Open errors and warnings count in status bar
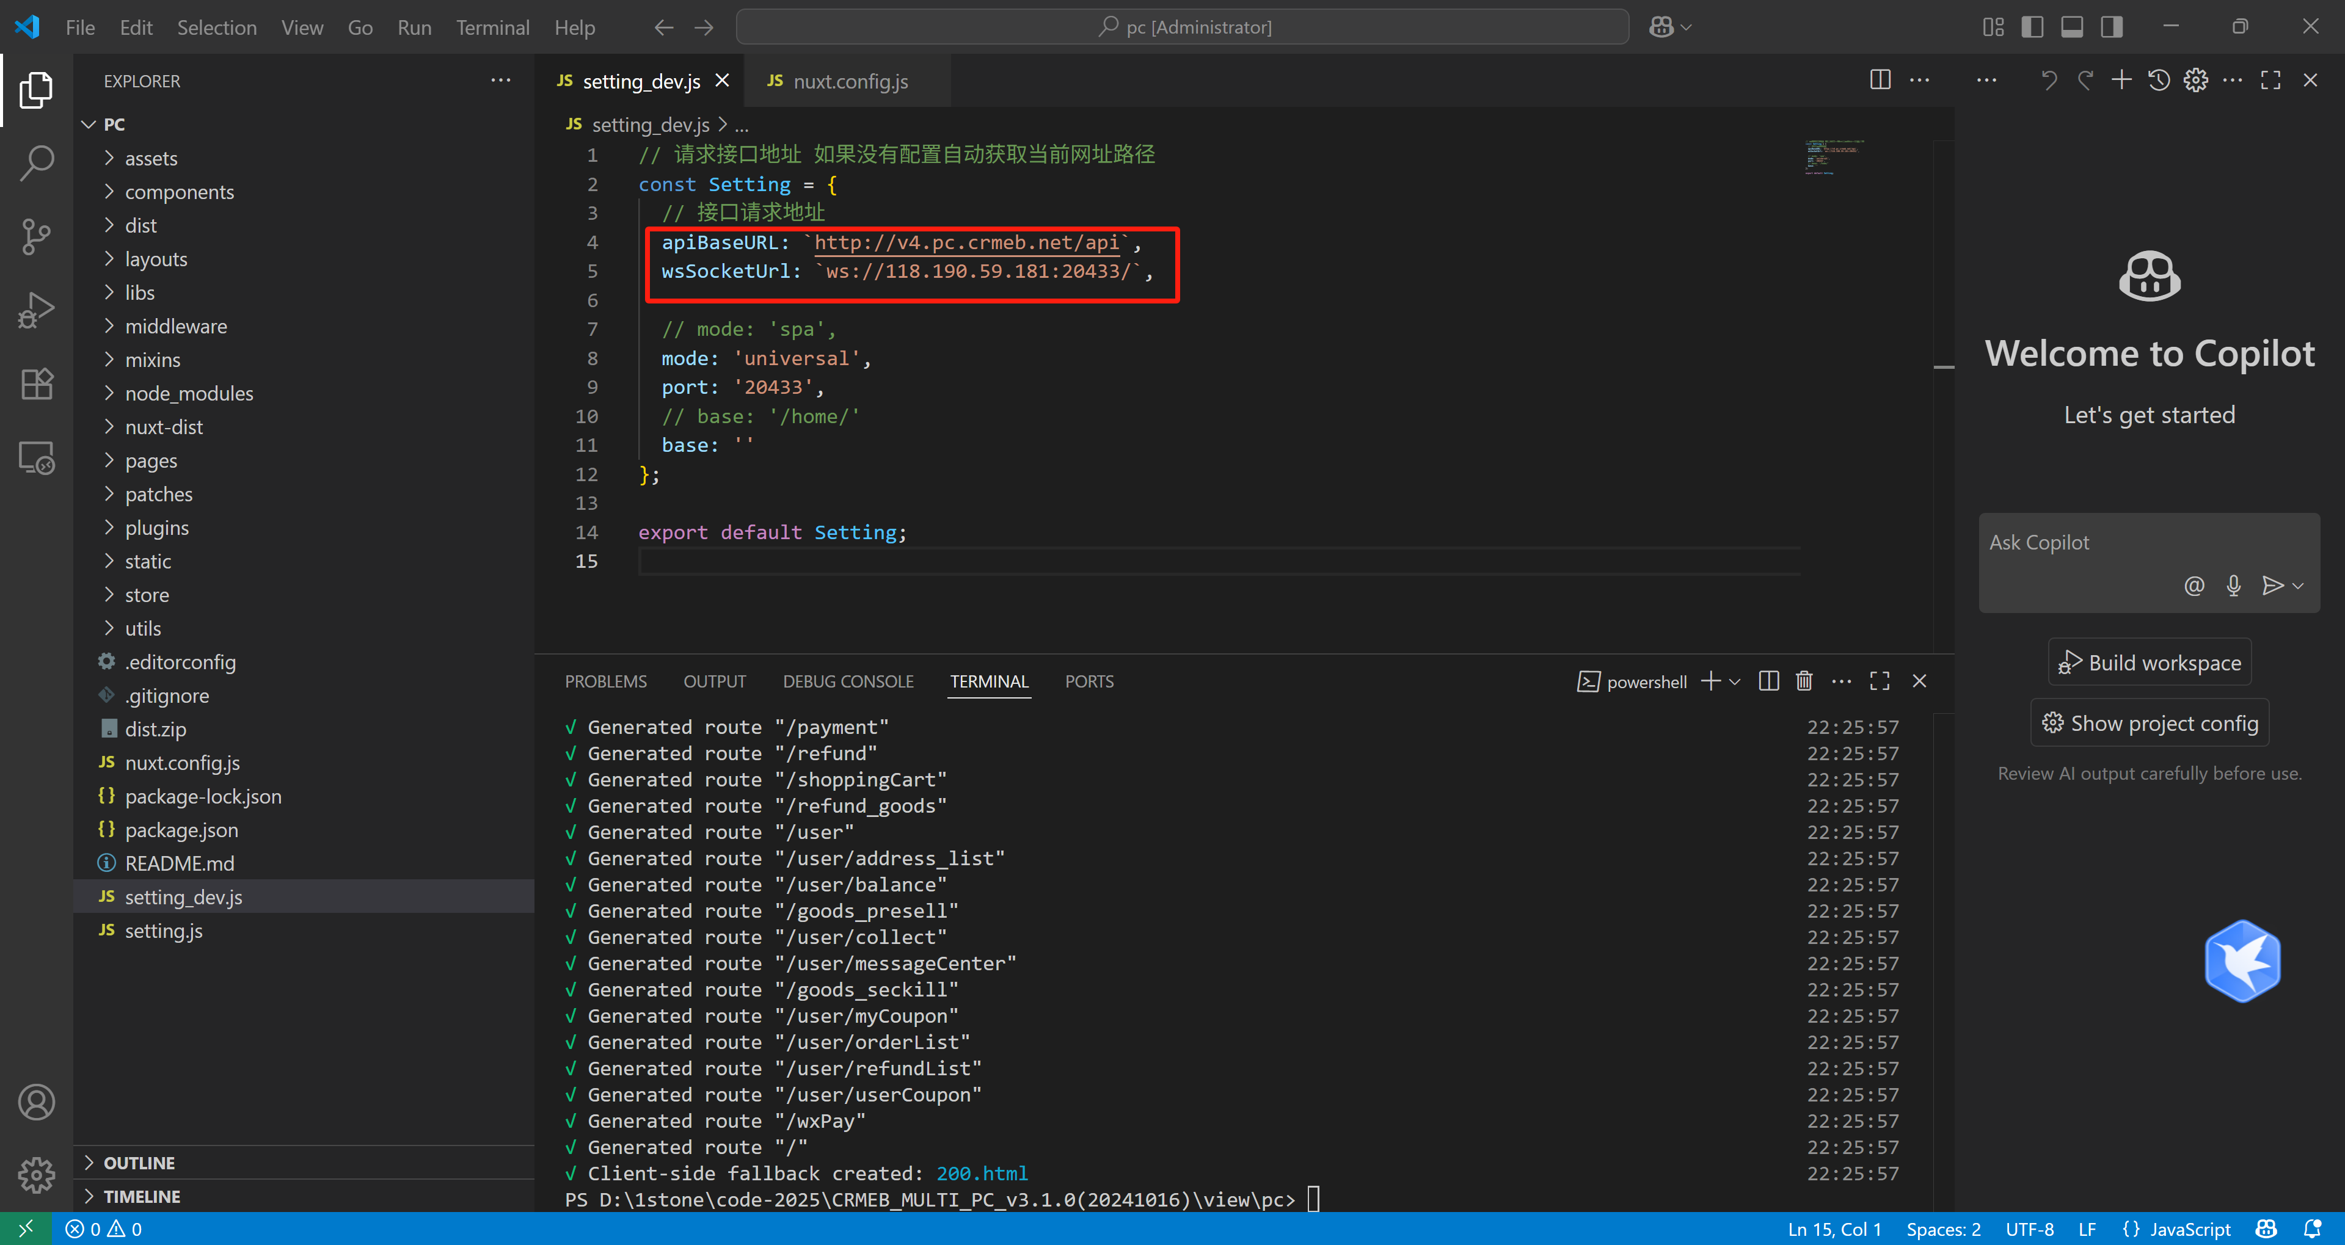This screenshot has height=1245, width=2345. coord(103,1229)
